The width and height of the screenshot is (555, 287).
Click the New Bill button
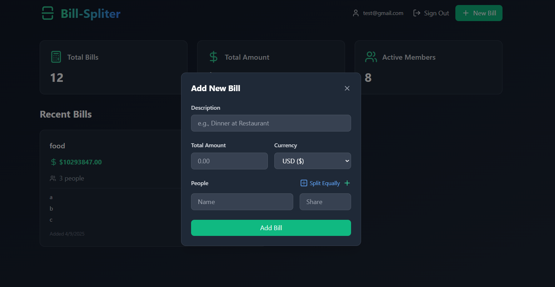[479, 13]
